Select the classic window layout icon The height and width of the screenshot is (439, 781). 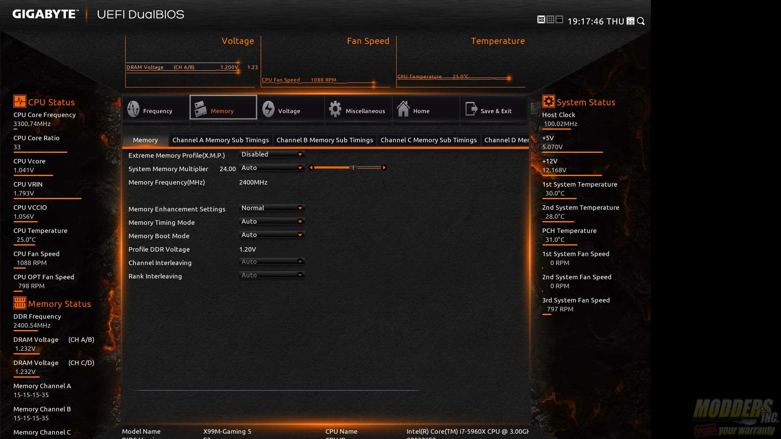tap(559, 20)
